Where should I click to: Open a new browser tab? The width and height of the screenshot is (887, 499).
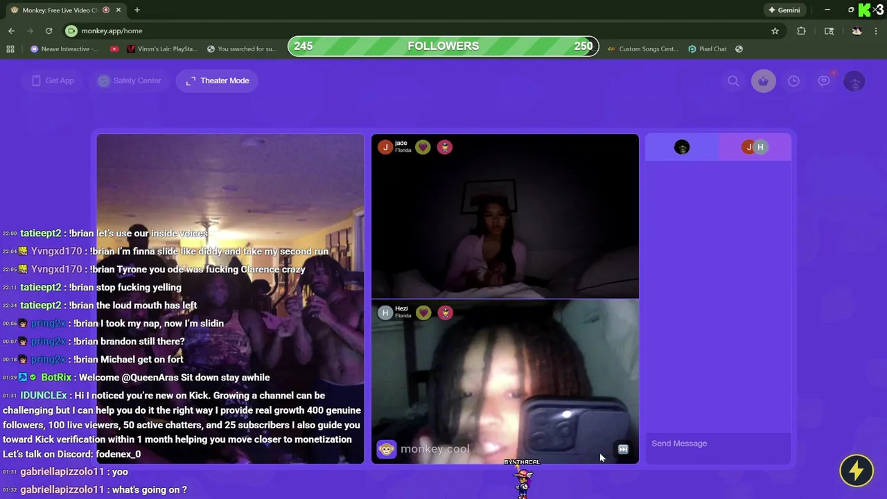(137, 10)
